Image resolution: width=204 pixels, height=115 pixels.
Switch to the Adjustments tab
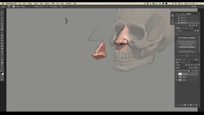pyautogui.click(x=185, y=28)
